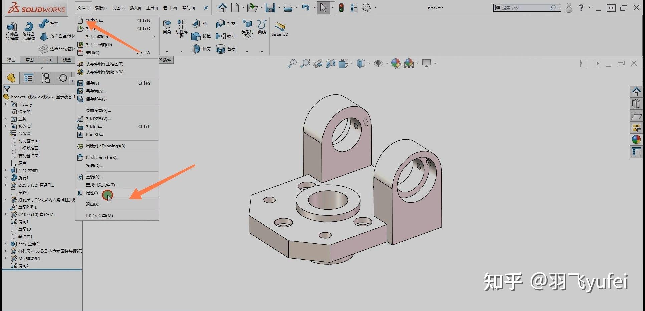Open the New document dropdown arrow

[x=244, y=8]
